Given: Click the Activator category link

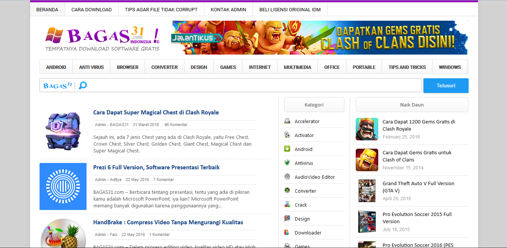Looking at the screenshot, I should [304, 135].
